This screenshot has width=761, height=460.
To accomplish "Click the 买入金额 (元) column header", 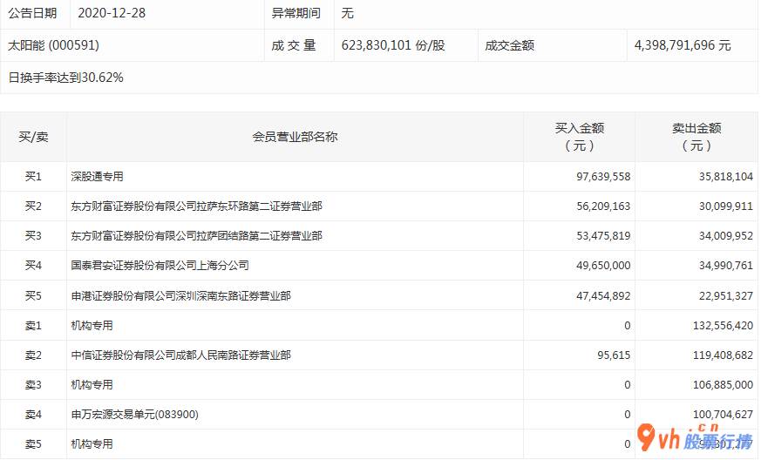I will [x=580, y=137].
